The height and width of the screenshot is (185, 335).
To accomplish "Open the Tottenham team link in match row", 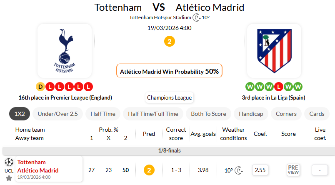I will click(x=32, y=162).
